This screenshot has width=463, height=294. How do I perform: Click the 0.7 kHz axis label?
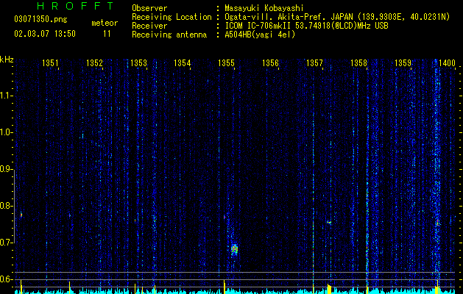pyautogui.click(x=6, y=243)
